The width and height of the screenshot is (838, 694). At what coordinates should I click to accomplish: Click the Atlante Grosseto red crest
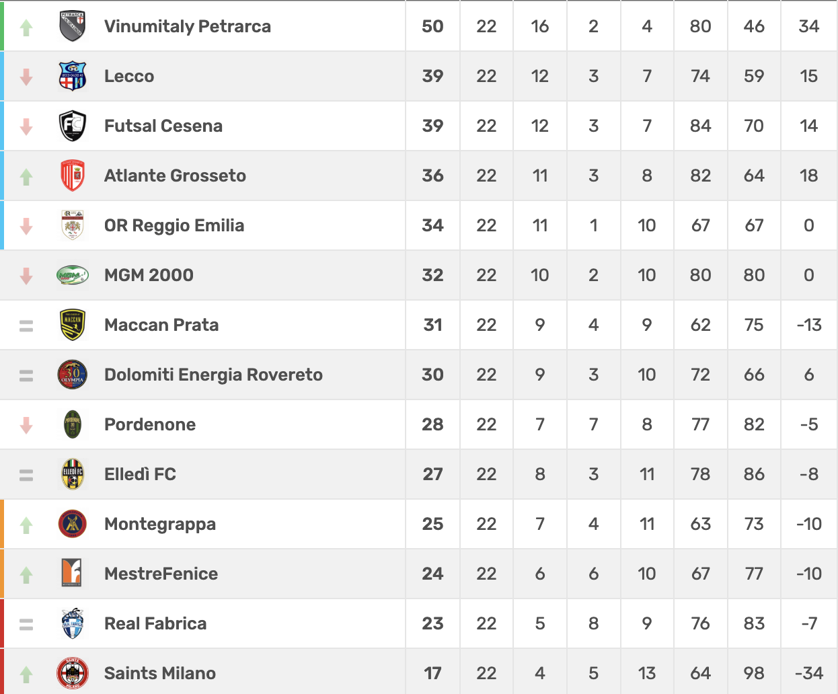coord(73,176)
